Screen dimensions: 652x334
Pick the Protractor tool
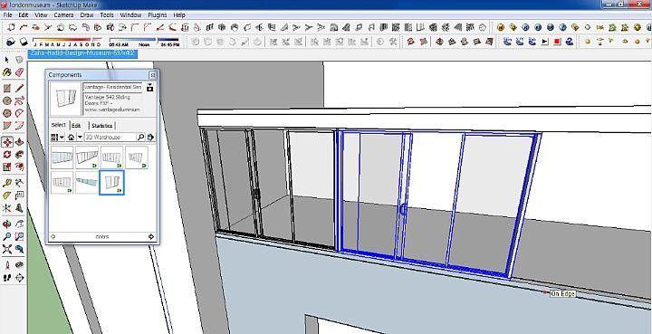point(6,196)
